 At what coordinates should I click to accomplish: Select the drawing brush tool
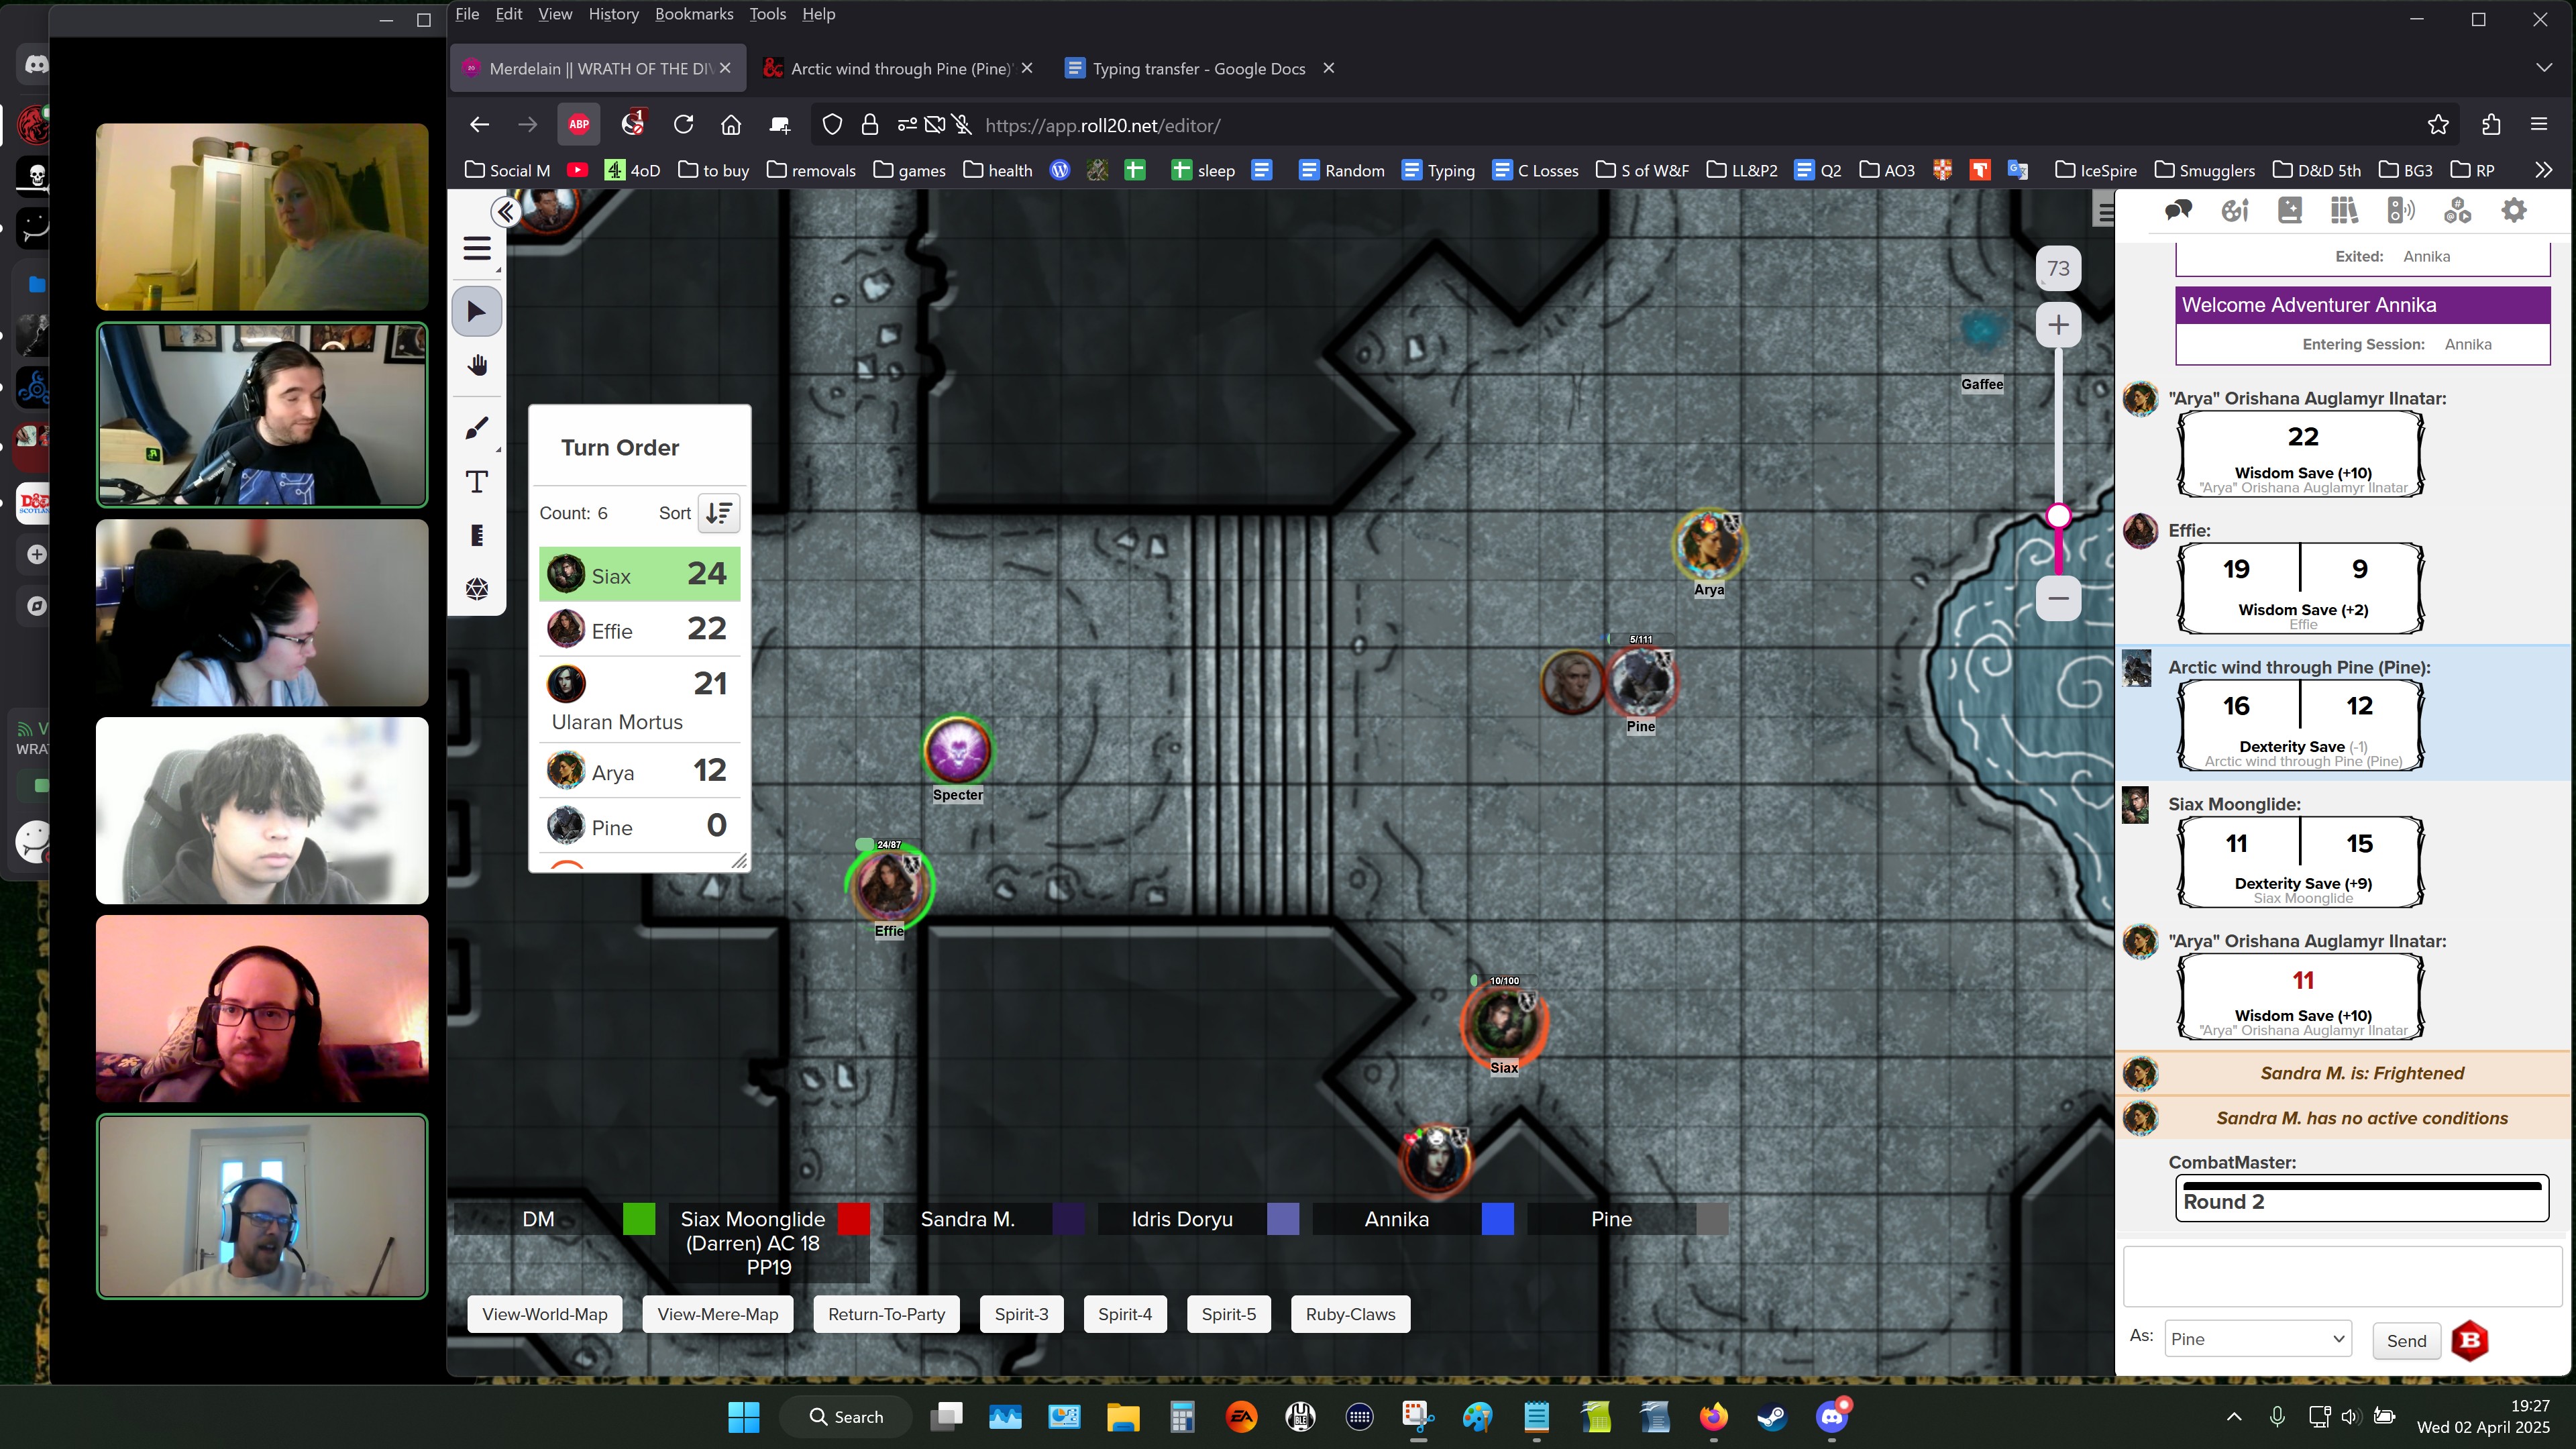477,429
